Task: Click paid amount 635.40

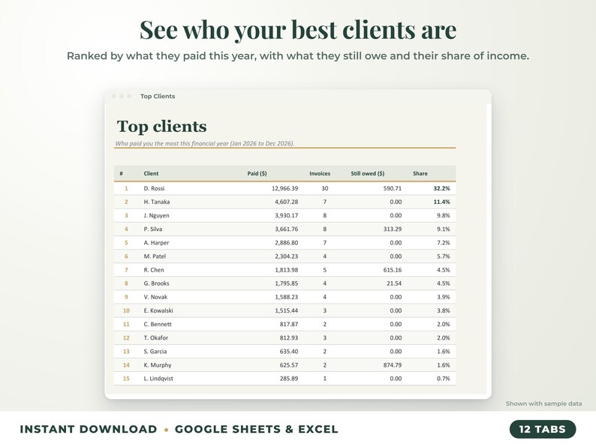Action: [289, 352]
